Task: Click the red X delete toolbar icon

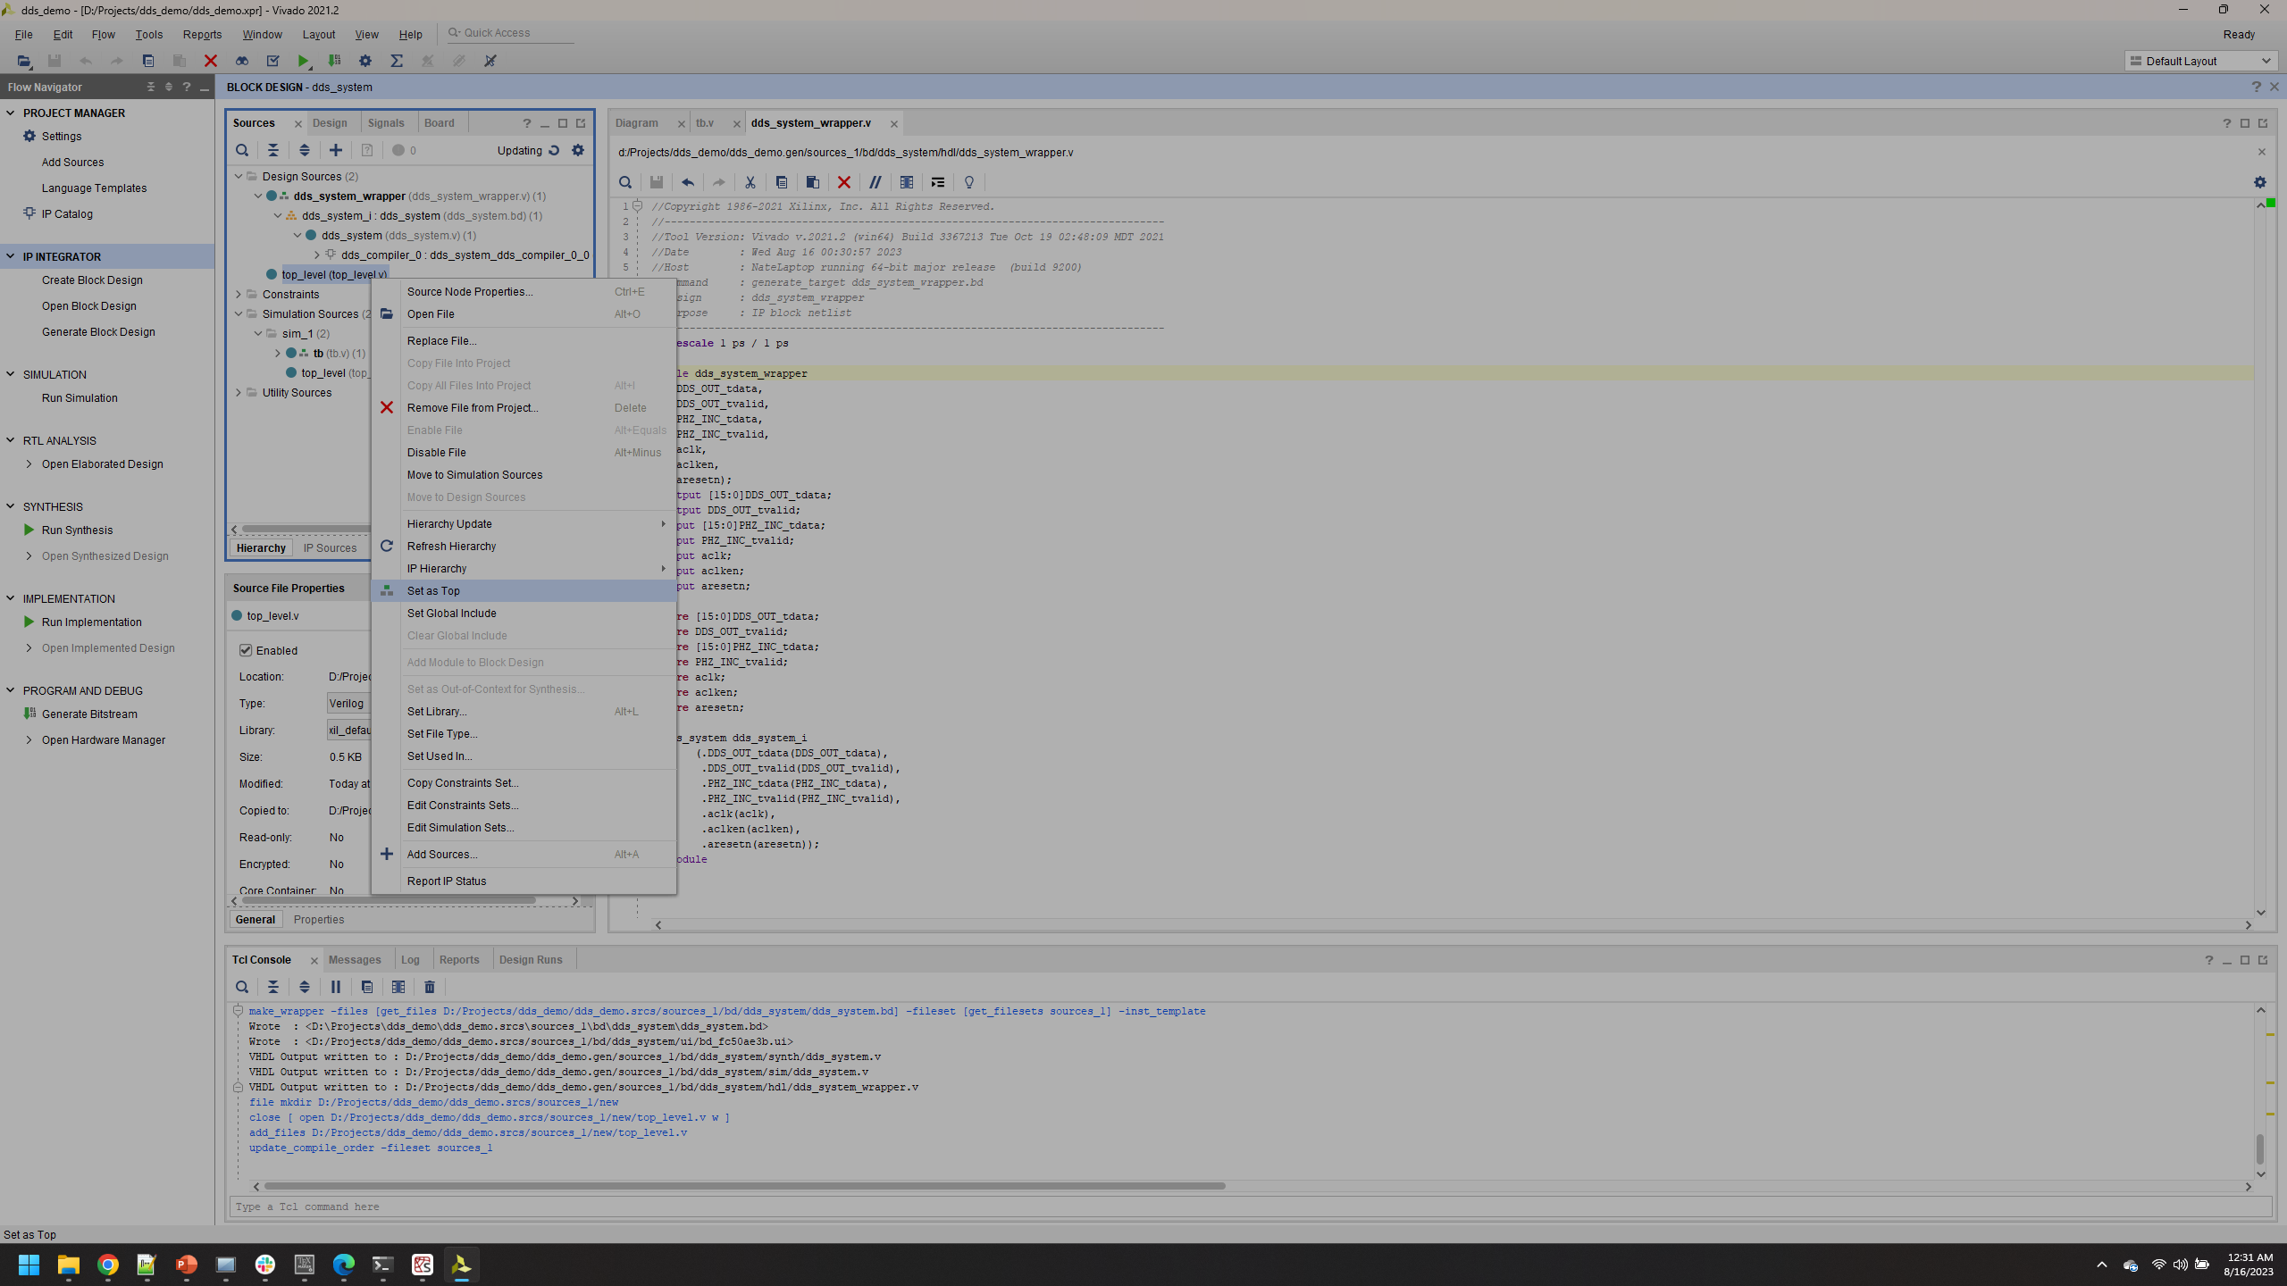Action: (x=211, y=61)
